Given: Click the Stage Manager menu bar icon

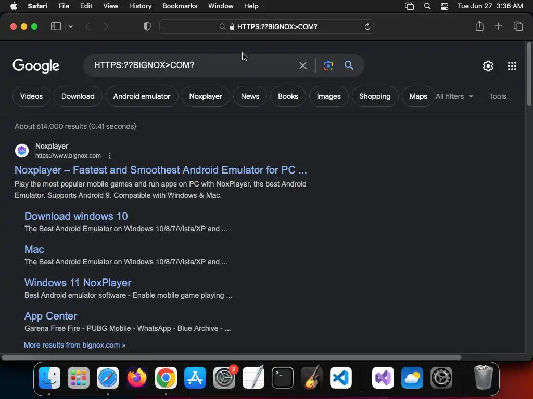Looking at the screenshot, I should tap(409, 6).
